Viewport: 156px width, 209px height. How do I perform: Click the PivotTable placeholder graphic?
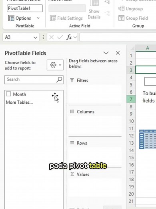(148, 139)
